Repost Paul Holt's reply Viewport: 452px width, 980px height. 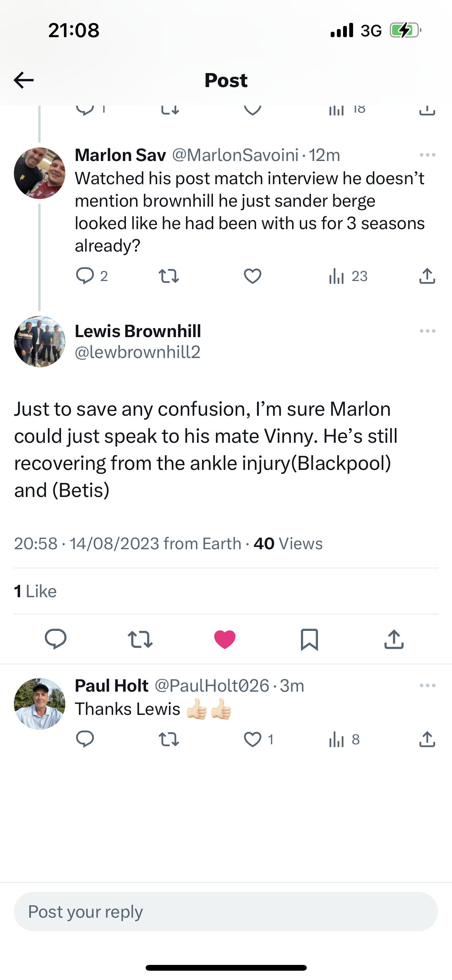click(x=169, y=739)
